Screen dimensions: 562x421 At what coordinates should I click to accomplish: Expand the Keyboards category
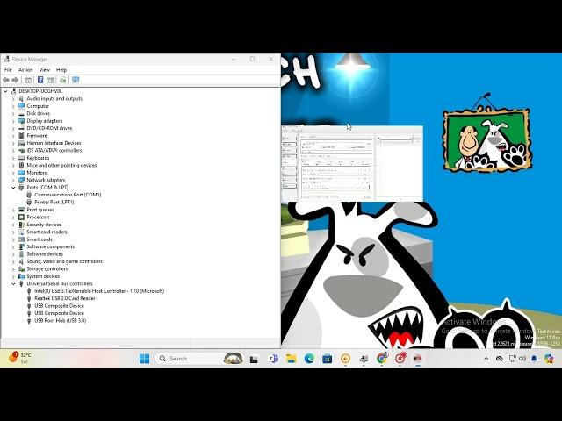(14, 158)
